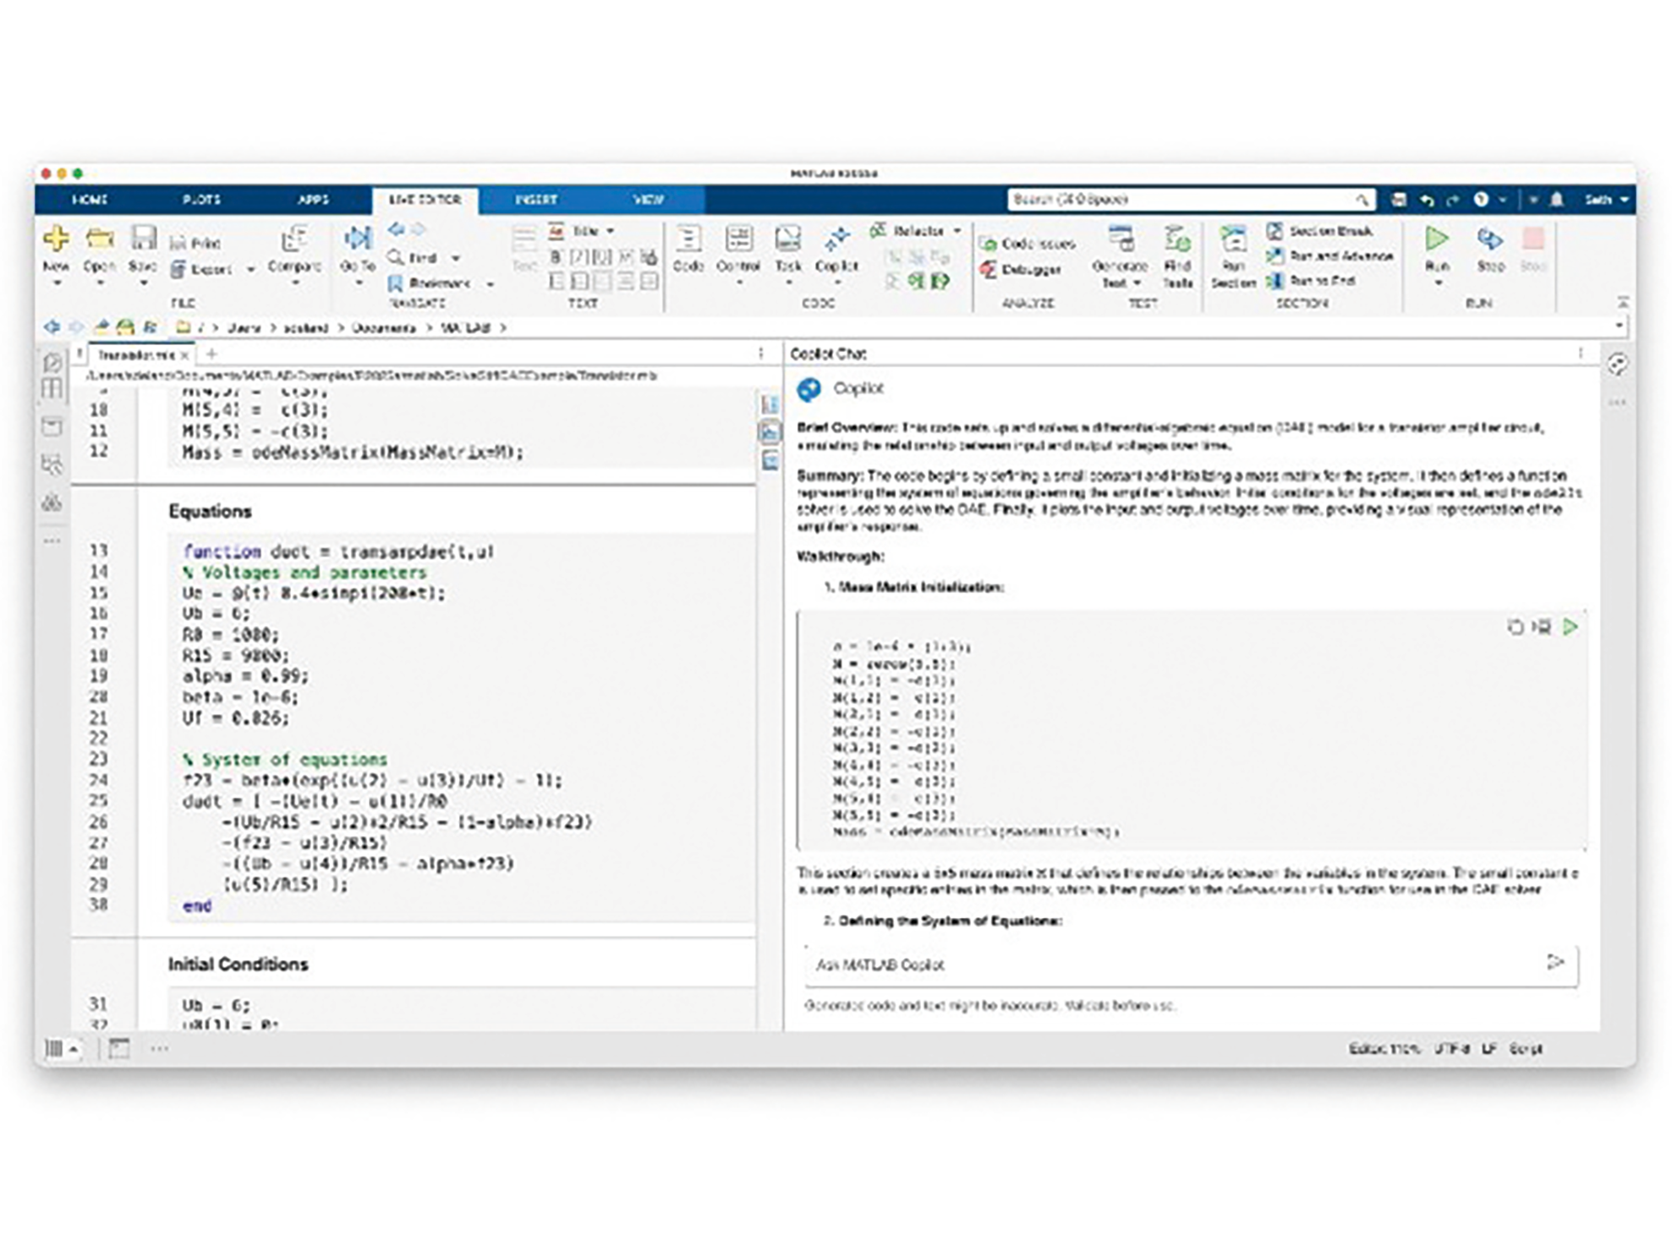Open the Copilot Chat panel three-dot menu
This screenshot has height=1258, width=1672.
[x=1581, y=354]
